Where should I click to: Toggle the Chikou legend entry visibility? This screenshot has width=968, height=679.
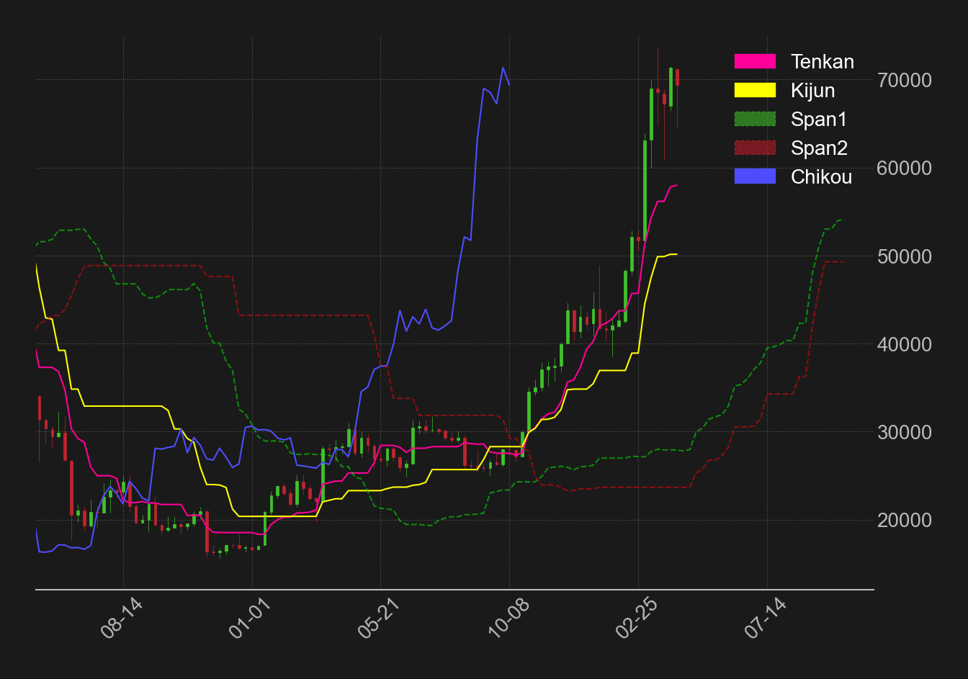pos(821,176)
